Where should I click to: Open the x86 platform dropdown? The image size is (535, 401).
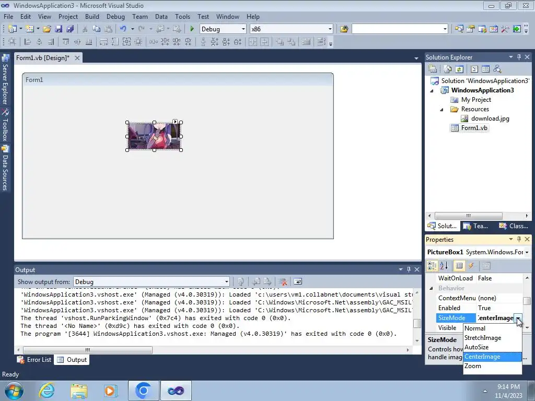pyautogui.click(x=330, y=29)
